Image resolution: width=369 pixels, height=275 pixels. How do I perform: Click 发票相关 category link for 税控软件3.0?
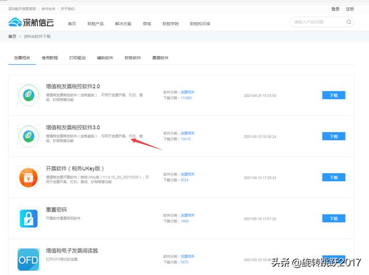tap(187, 133)
